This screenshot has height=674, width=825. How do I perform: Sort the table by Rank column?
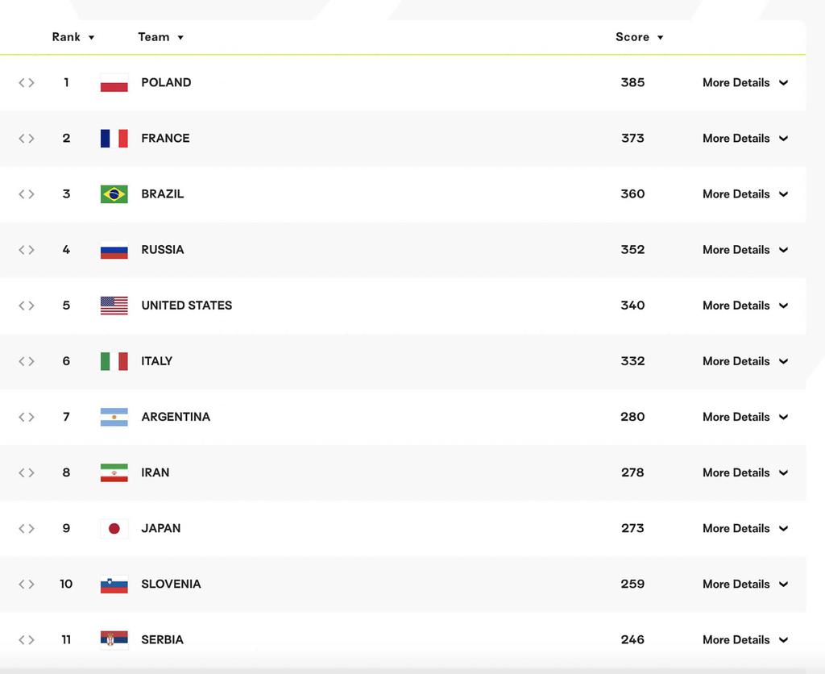[x=73, y=37]
